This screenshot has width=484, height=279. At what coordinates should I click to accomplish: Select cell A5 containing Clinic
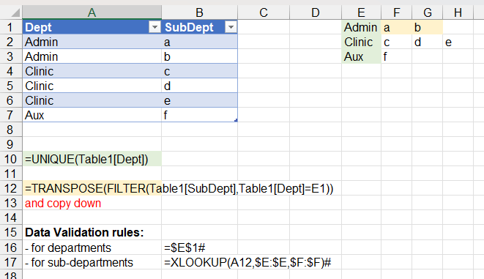92,86
